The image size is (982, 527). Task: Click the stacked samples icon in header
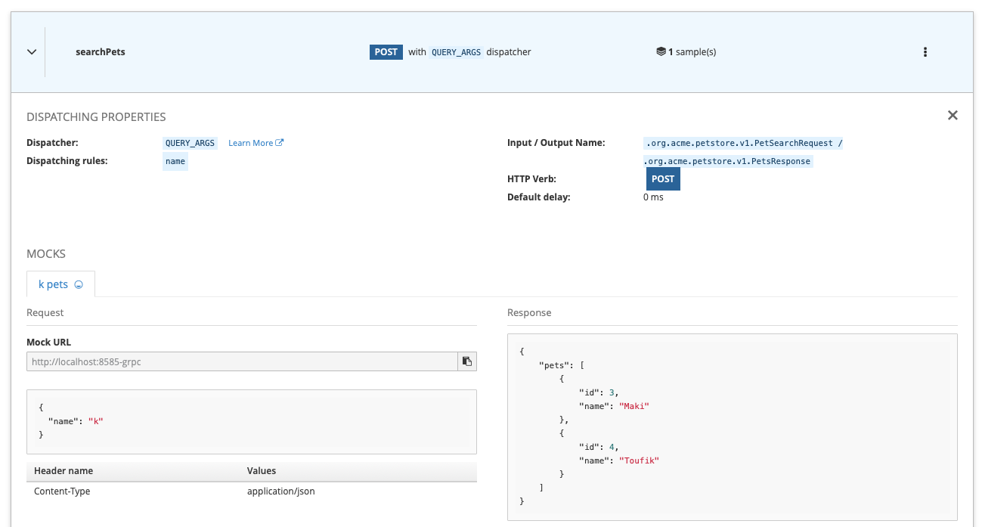click(x=661, y=52)
